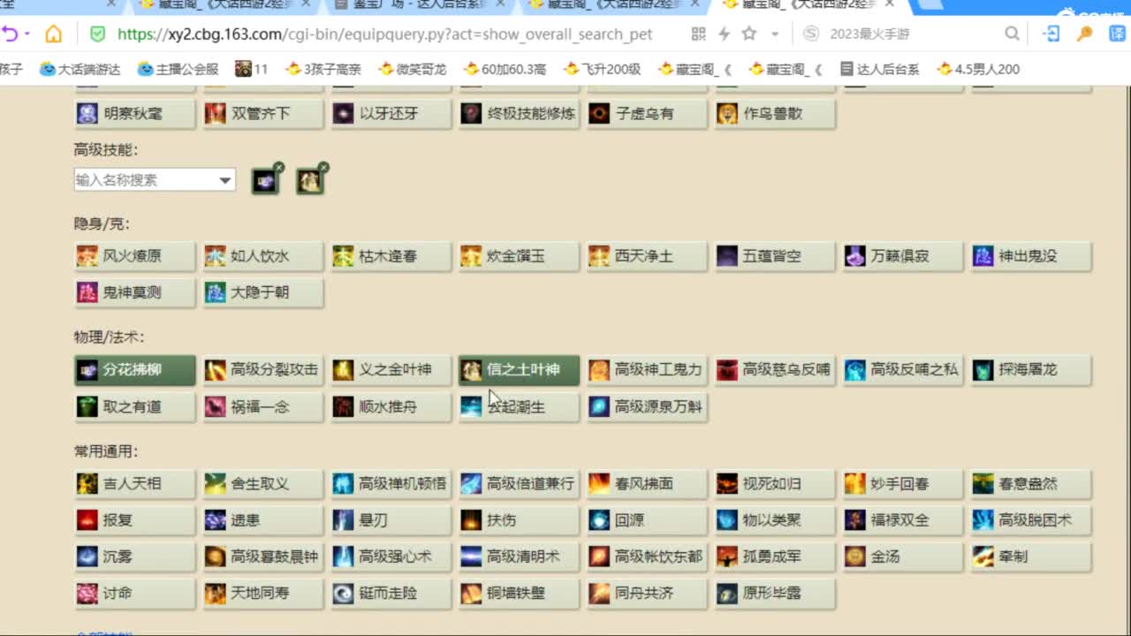
Task: Open the 4.5男人200 bookmark
Action: (x=978, y=69)
